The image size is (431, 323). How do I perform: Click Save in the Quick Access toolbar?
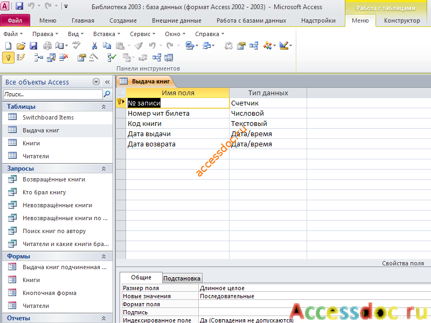[x=19, y=6]
